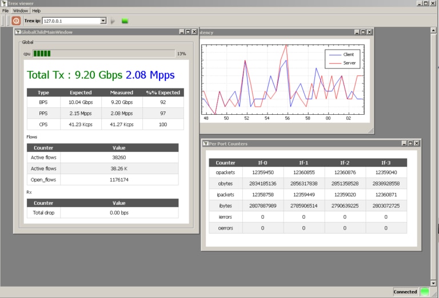Minimize the latency graph window
439x298 pixels.
tap(356, 33)
